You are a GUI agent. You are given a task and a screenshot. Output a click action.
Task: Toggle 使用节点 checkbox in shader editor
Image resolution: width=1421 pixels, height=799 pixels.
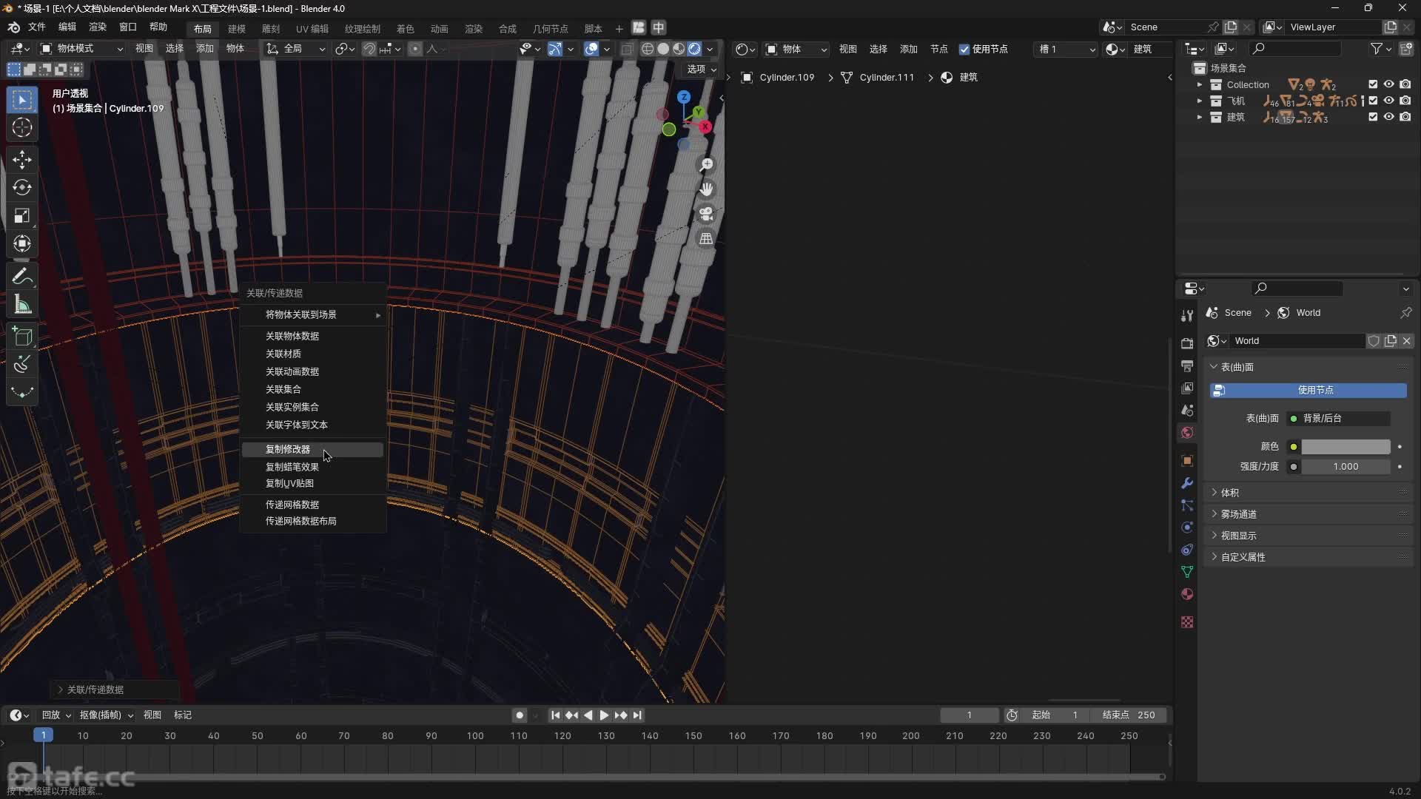[x=964, y=50]
